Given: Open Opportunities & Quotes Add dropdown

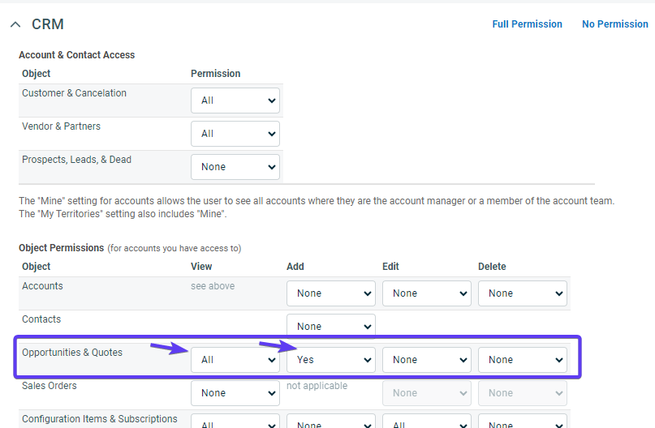Looking at the screenshot, I should click(x=331, y=360).
